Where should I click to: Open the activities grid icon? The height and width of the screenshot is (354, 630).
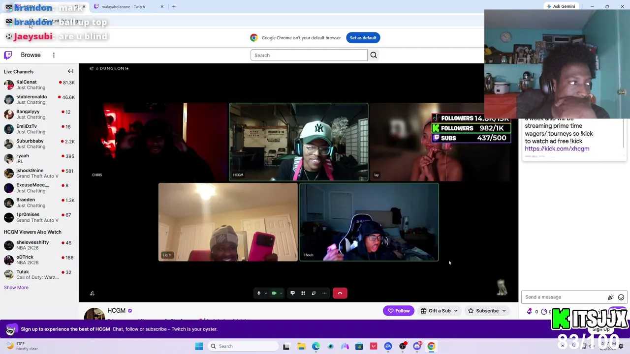tap(303, 293)
